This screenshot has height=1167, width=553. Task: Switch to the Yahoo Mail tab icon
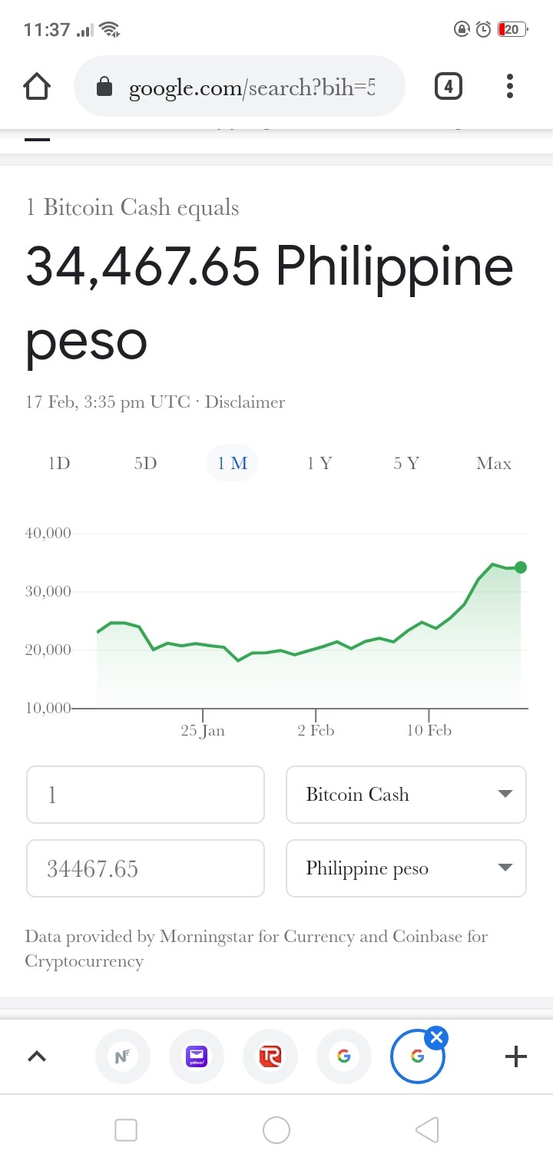point(197,1057)
